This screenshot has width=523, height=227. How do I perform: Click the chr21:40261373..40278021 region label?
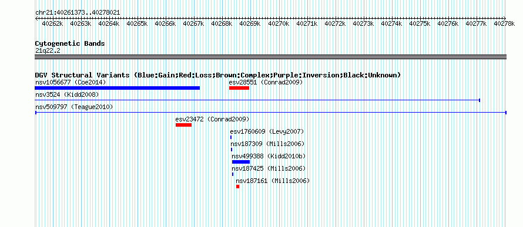78,13
